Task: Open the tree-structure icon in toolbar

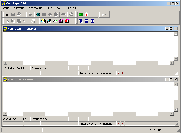Action: pyautogui.click(x=7, y=14)
